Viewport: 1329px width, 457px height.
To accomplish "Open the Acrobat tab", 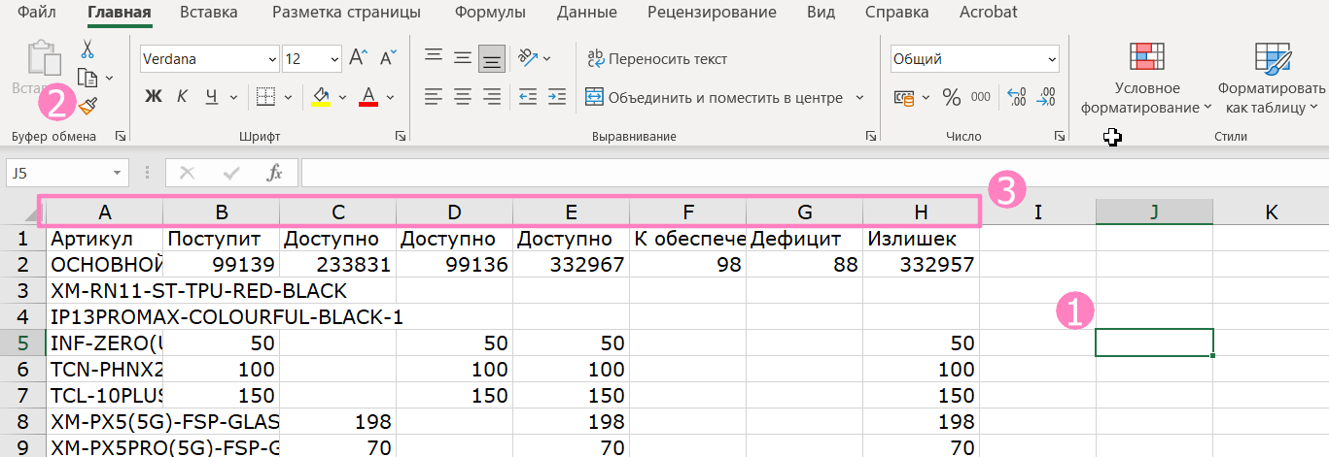I will (988, 13).
